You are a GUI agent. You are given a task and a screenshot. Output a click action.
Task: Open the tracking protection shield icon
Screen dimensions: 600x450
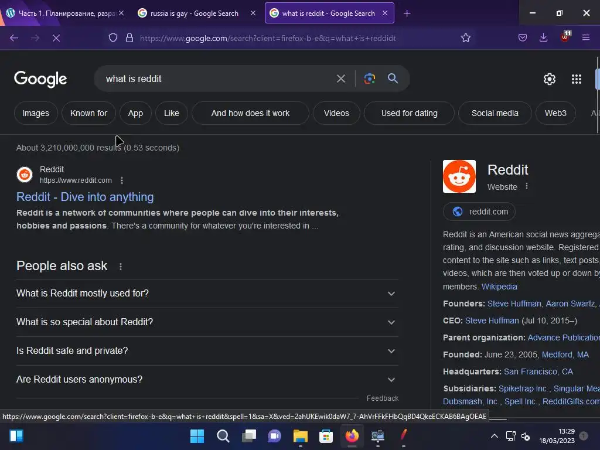coord(113,38)
